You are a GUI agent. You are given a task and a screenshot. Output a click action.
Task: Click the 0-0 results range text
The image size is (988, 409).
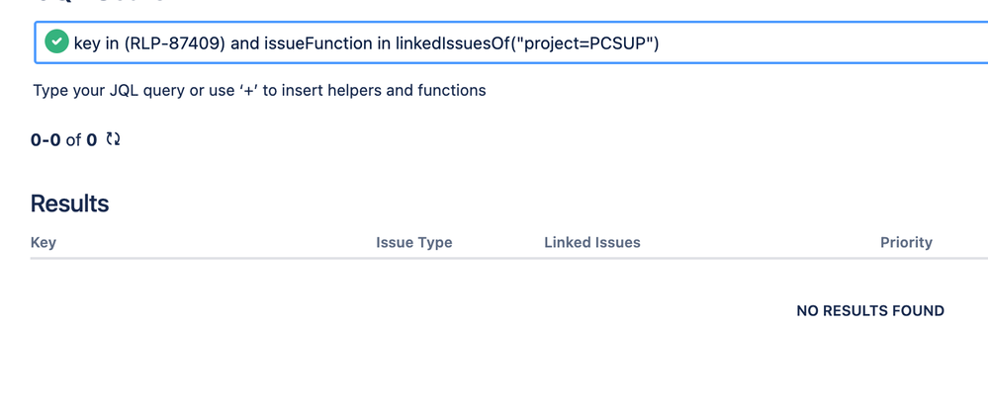pyautogui.click(x=46, y=139)
